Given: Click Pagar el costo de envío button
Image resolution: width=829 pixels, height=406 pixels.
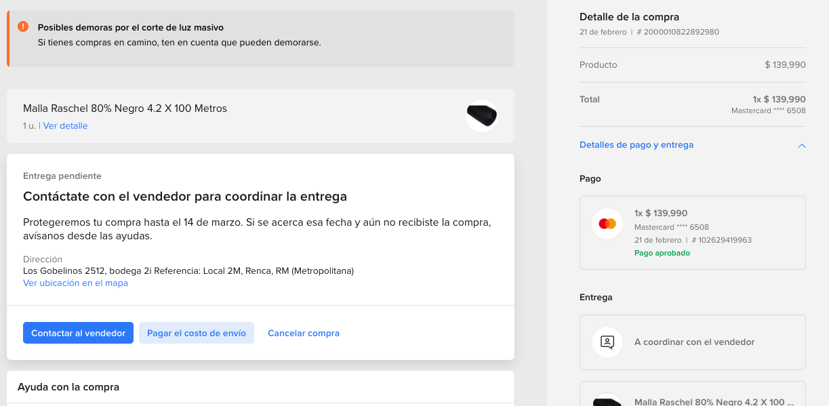Looking at the screenshot, I should point(197,333).
